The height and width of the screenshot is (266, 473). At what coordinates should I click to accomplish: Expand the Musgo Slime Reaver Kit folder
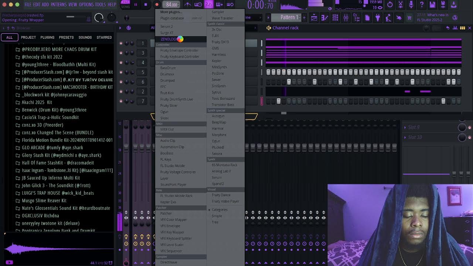coord(18,201)
